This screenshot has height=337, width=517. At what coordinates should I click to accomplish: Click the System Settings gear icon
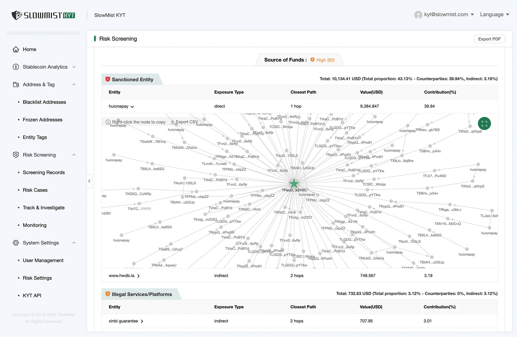tap(16, 243)
